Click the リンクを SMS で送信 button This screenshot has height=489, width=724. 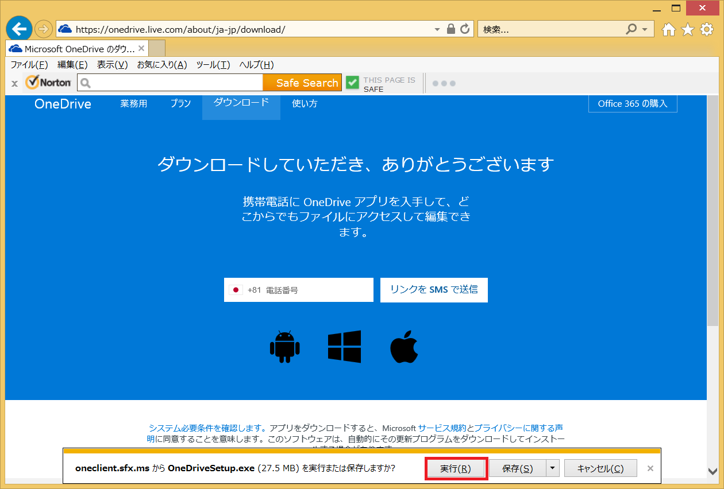[x=434, y=290]
